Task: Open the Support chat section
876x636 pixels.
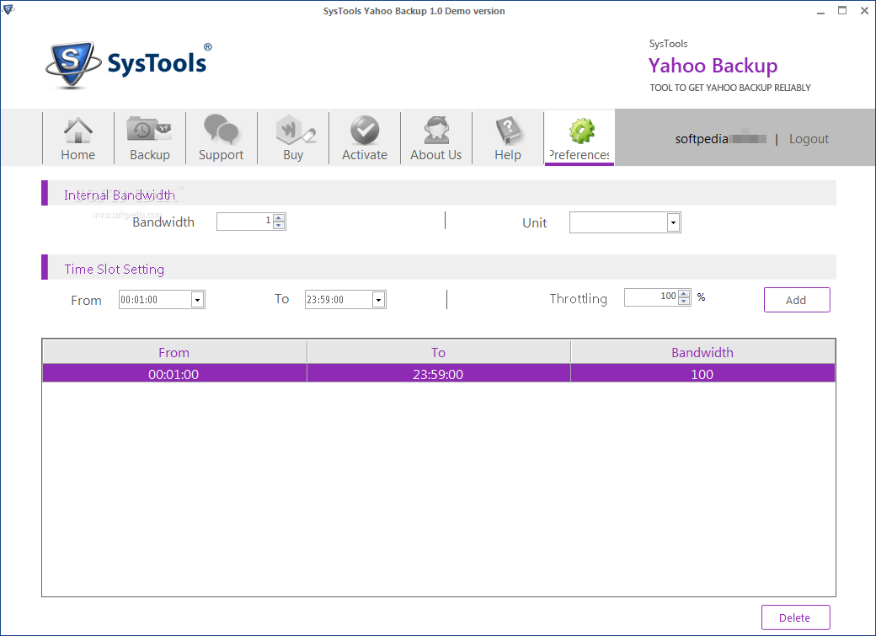Action: click(x=222, y=138)
